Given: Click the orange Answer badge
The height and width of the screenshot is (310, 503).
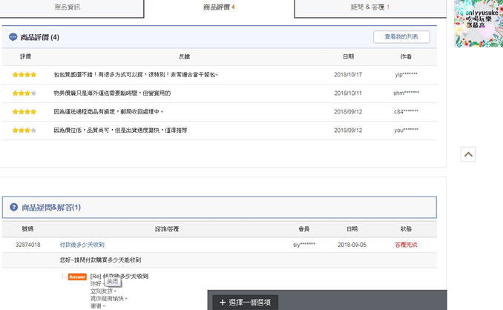Looking at the screenshot, I should pyautogui.click(x=77, y=277).
